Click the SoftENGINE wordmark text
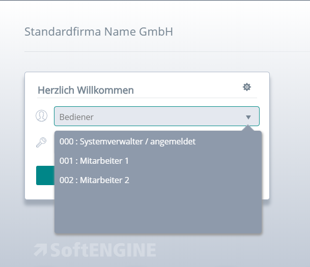This screenshot has width=310, height=267. tap(102, 250)
